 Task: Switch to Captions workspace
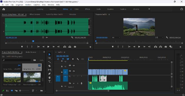[123, 9]
